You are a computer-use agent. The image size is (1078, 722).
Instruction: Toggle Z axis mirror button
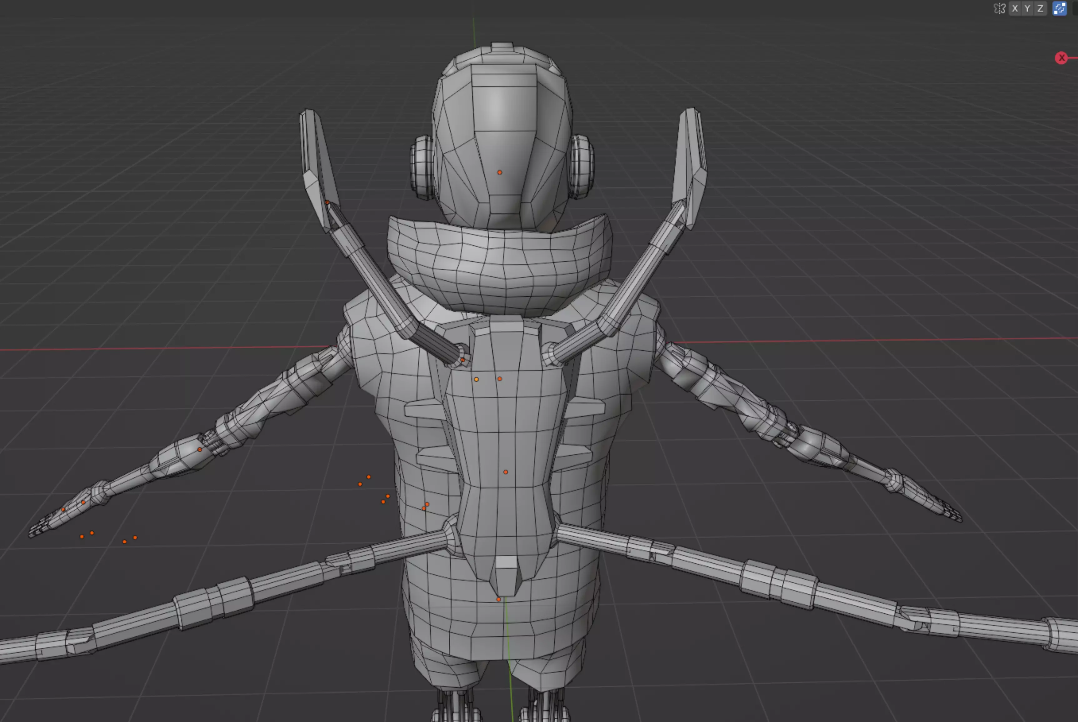[1040, 8]
